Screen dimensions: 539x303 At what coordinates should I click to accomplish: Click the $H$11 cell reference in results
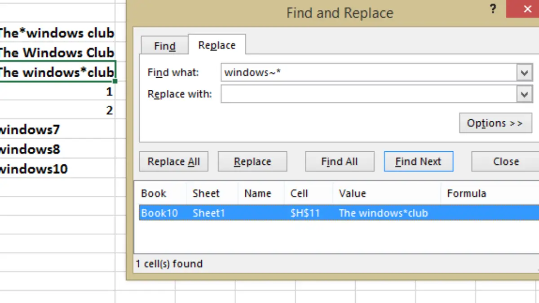305,213
